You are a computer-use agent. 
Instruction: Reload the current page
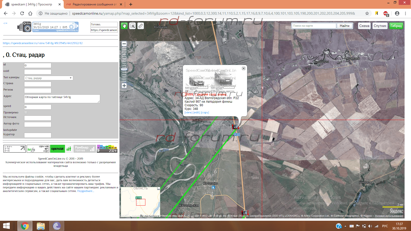point(22,13)
